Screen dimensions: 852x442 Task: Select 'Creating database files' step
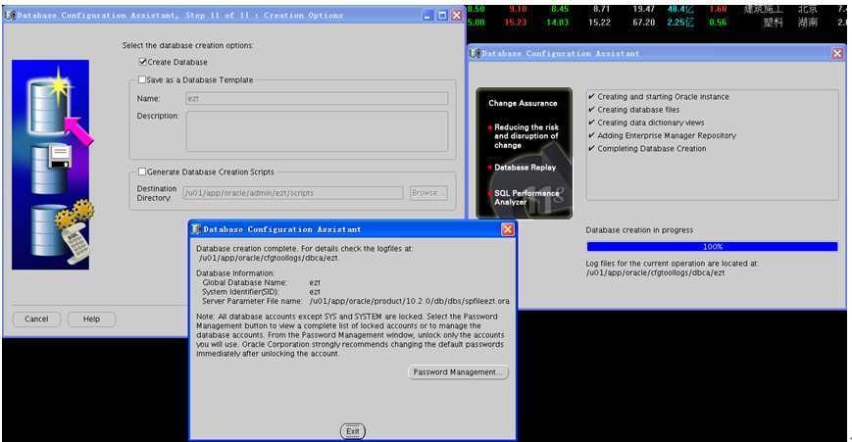click(638, 110)
